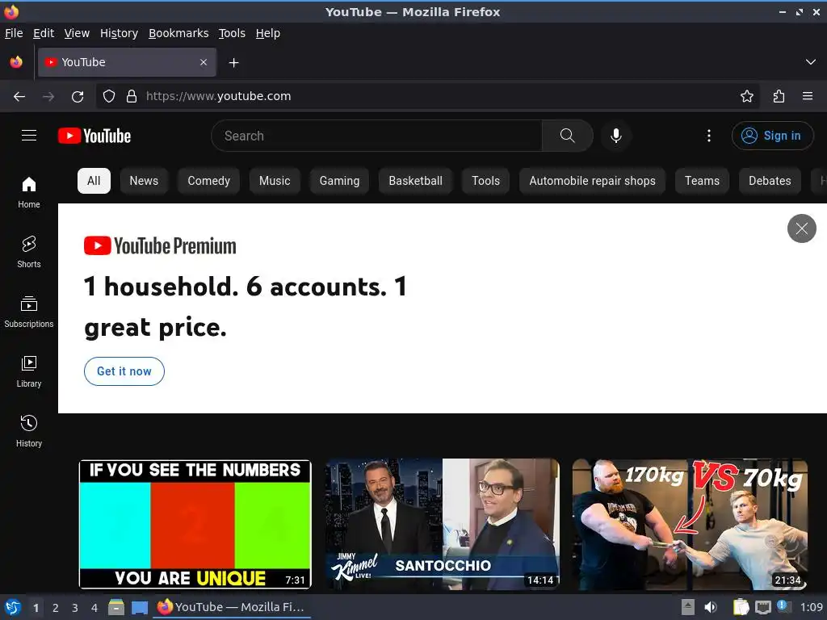Open the Firefox application menu
Image resolution: width=827 pixels, height=620 pixels.
coord(808,96)
